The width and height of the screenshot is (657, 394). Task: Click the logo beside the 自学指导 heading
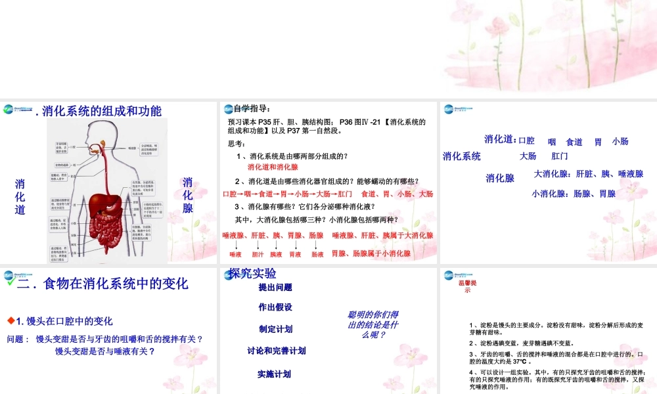pyautogui.click(x=229, y=109)
